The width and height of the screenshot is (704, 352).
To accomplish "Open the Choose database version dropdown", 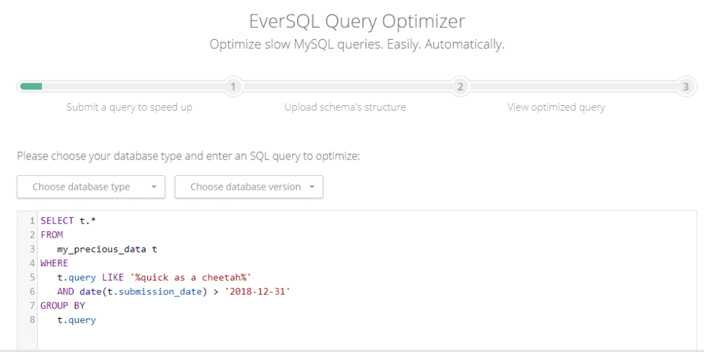I will pyautogui.click(x=249, y=187).
